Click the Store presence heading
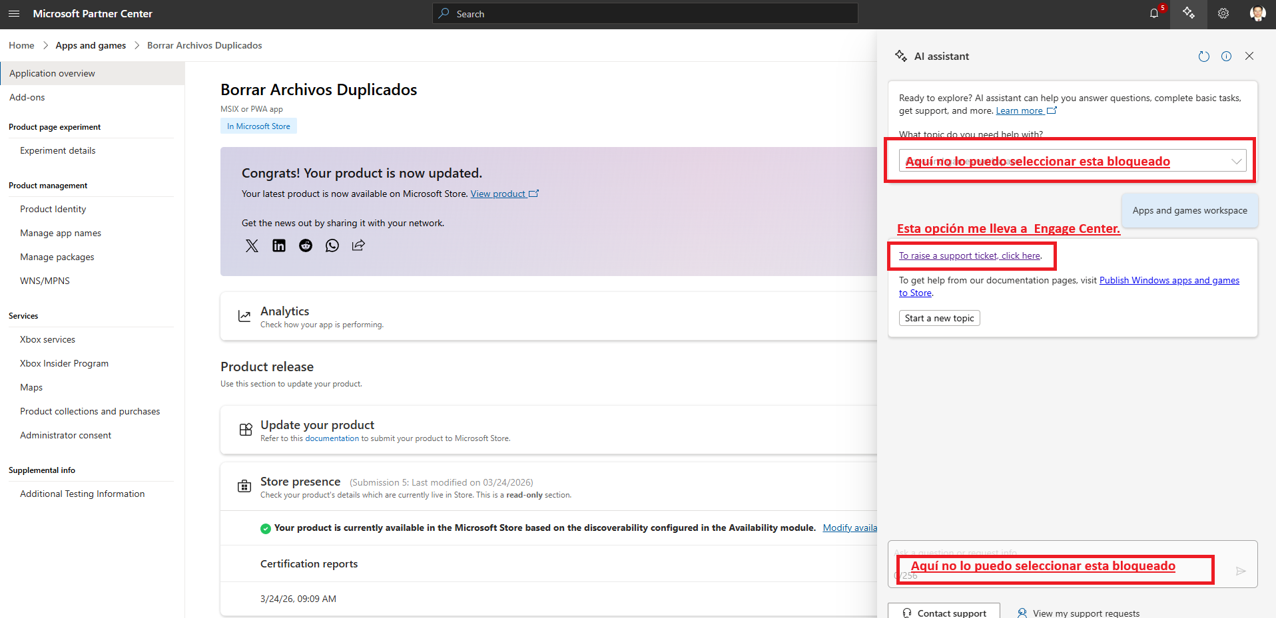The image size is (1276, 618). [x=300, y=481]
